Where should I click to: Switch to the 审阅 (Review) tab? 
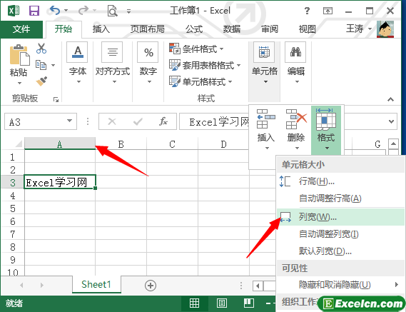pos(270,29)
